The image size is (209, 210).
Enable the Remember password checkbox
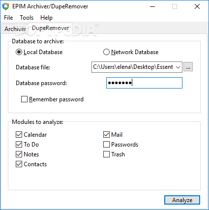[24, 99]
